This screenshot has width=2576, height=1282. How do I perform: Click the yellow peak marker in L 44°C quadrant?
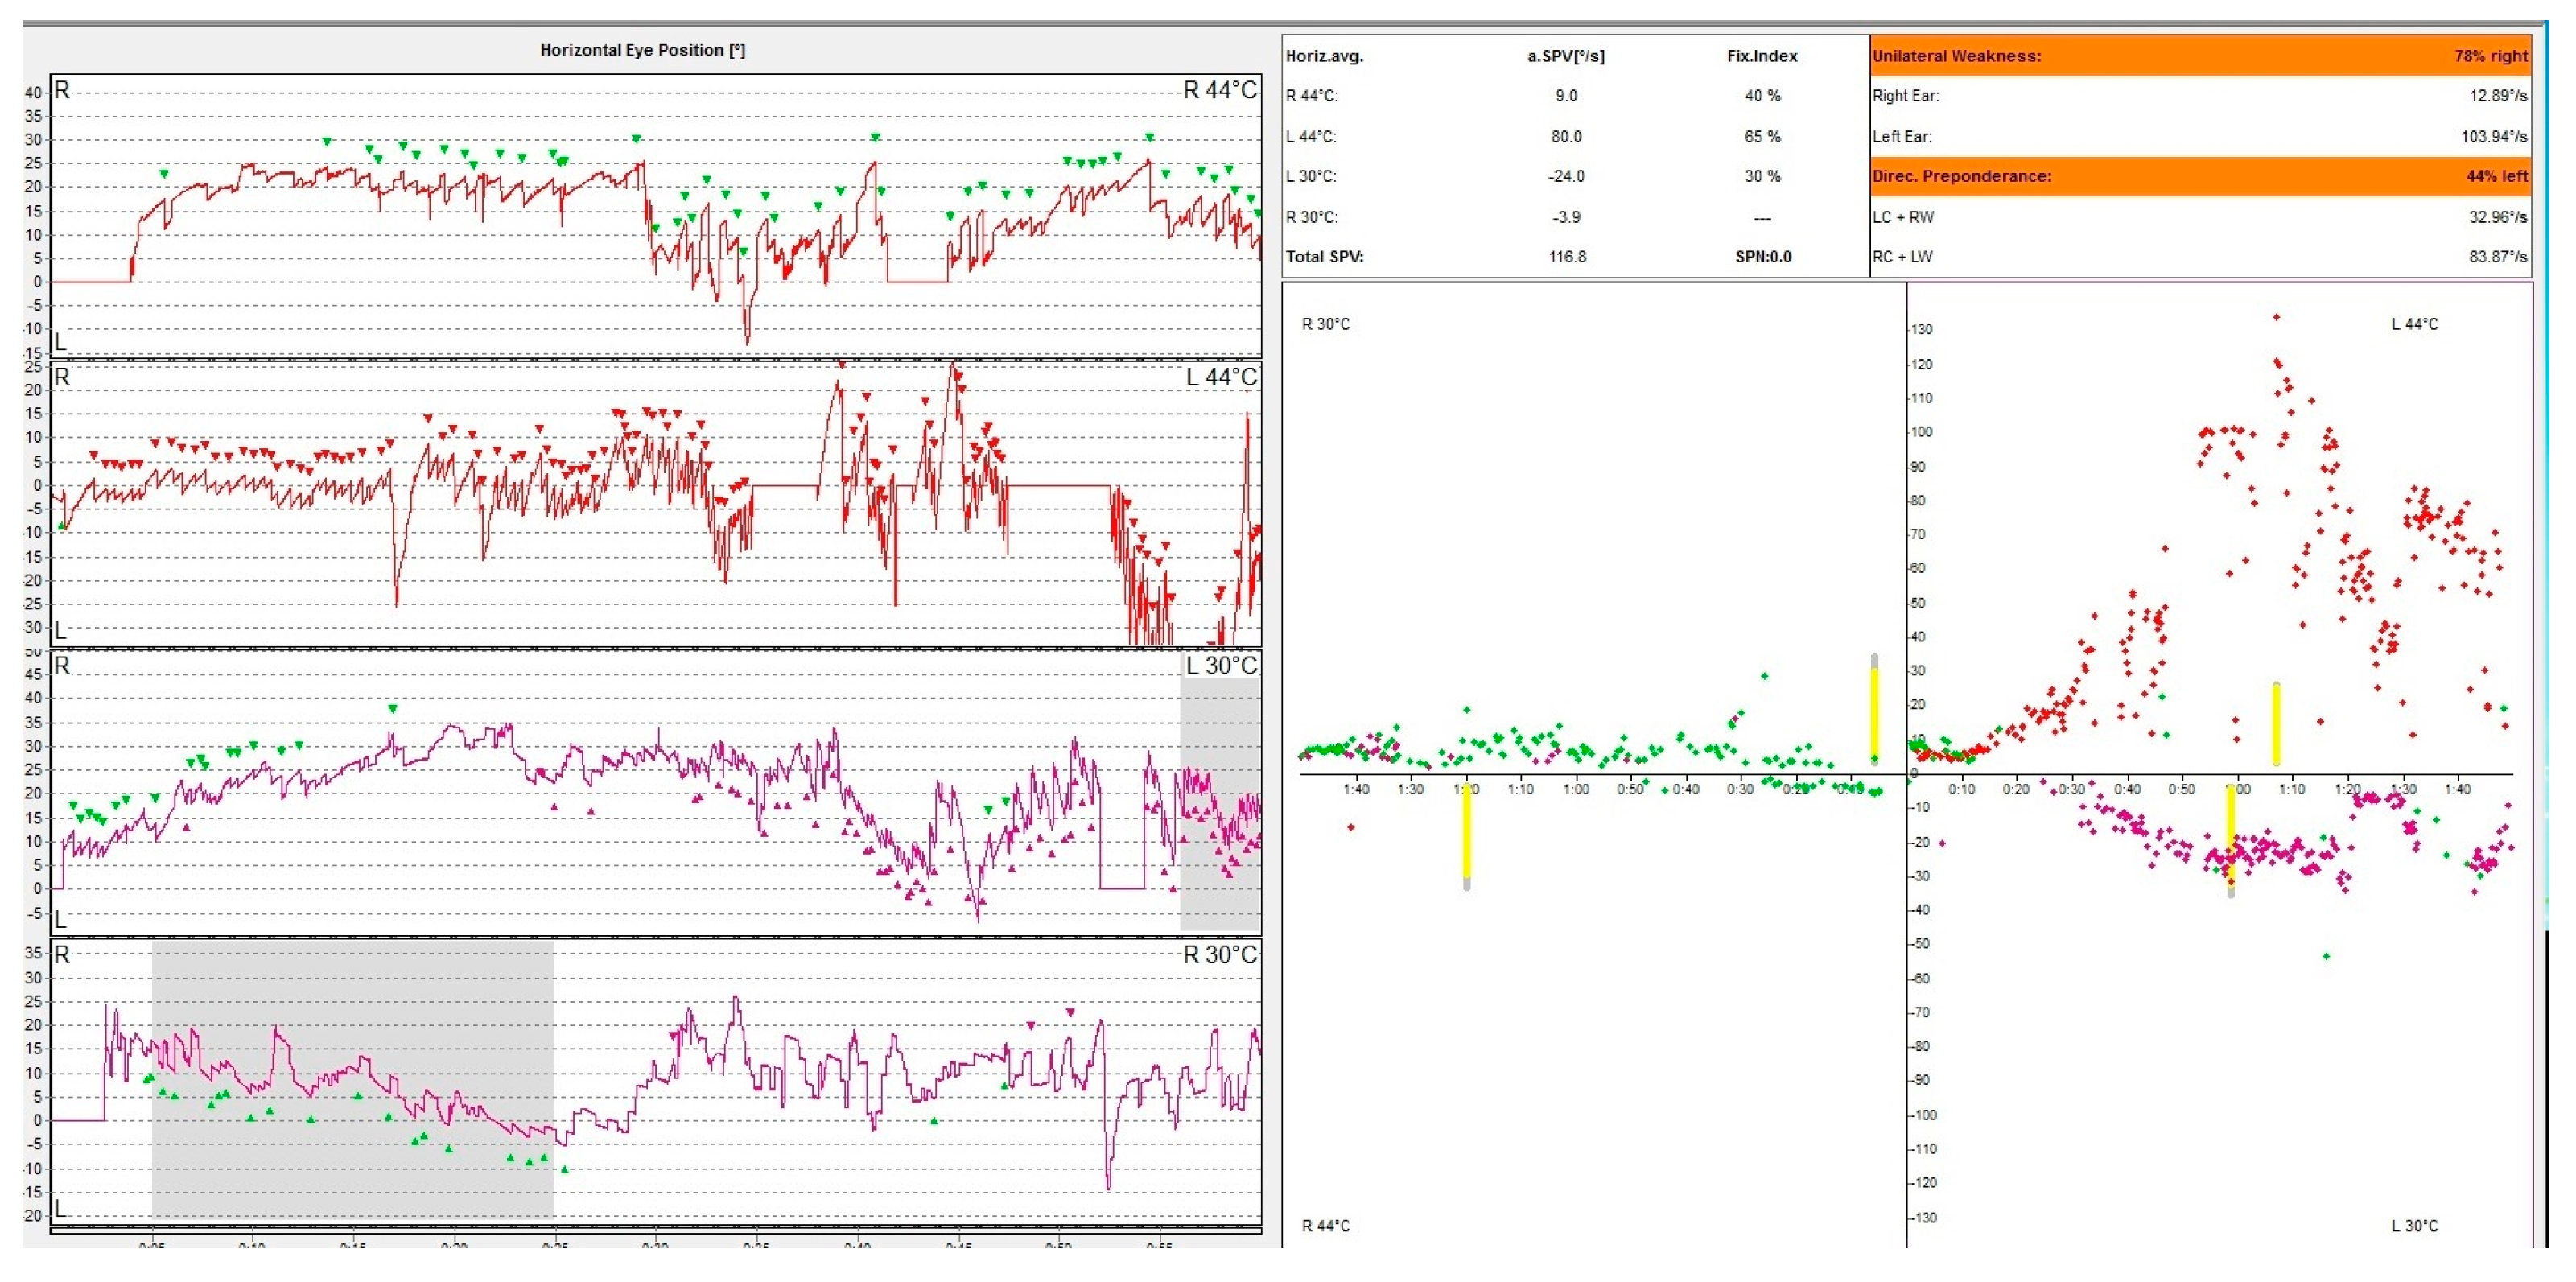click(x=2276, y=723)
